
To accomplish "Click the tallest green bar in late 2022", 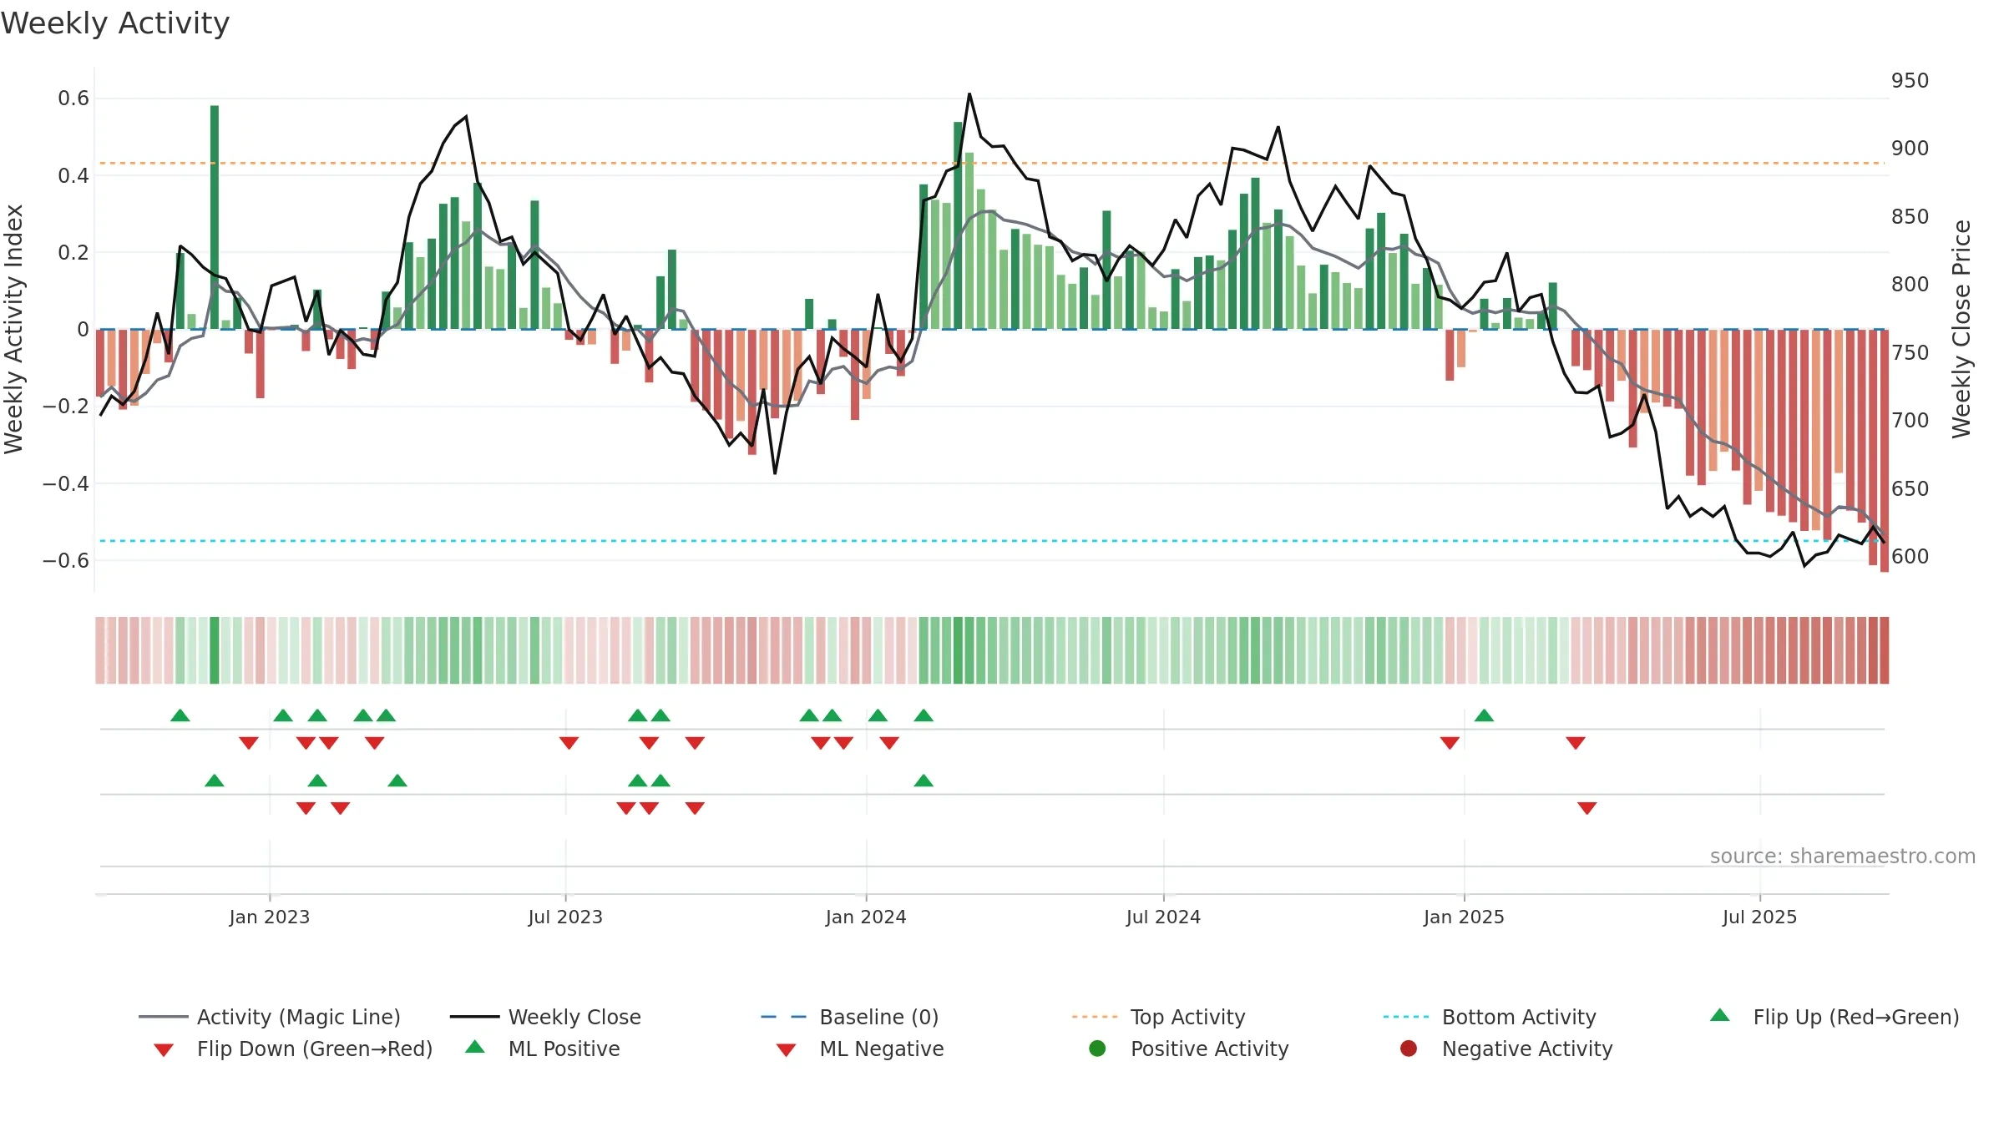I will tap(215, 217).
